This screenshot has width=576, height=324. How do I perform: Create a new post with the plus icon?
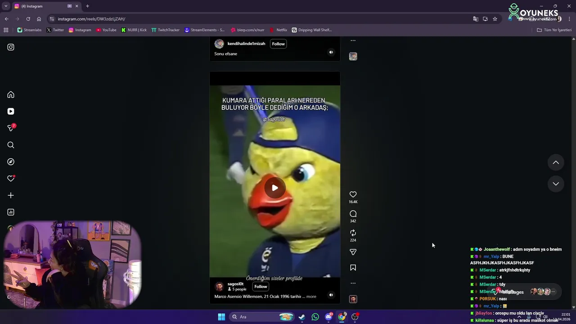tap(11, 195)
